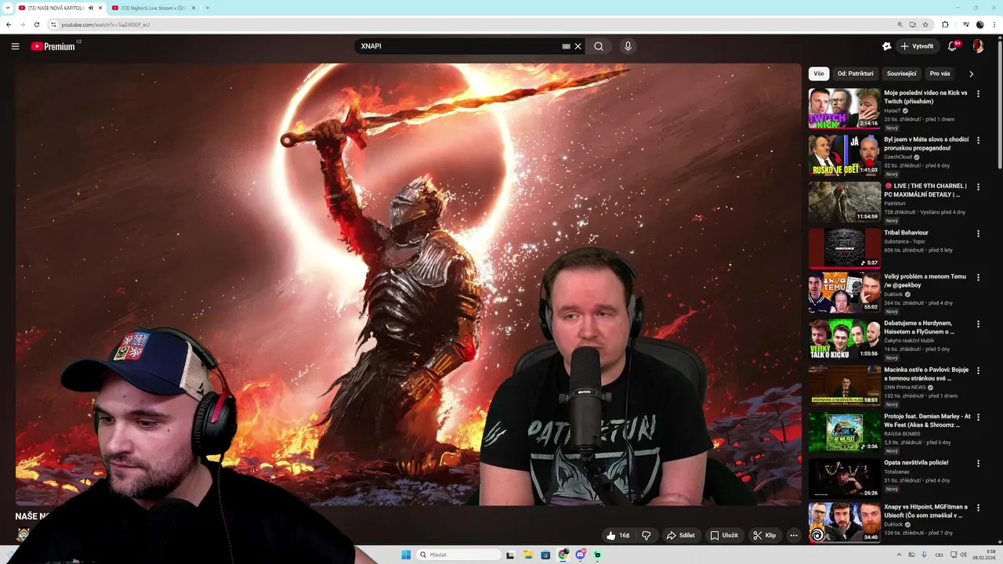Open the Windows Start button
This screenshot has height=564, width=1003.
[406, 555]
